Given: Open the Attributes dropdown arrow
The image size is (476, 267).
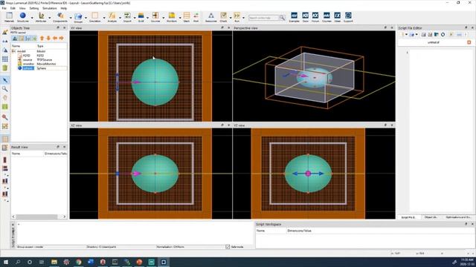Looking at the screenshot, I should click(50, 18).
